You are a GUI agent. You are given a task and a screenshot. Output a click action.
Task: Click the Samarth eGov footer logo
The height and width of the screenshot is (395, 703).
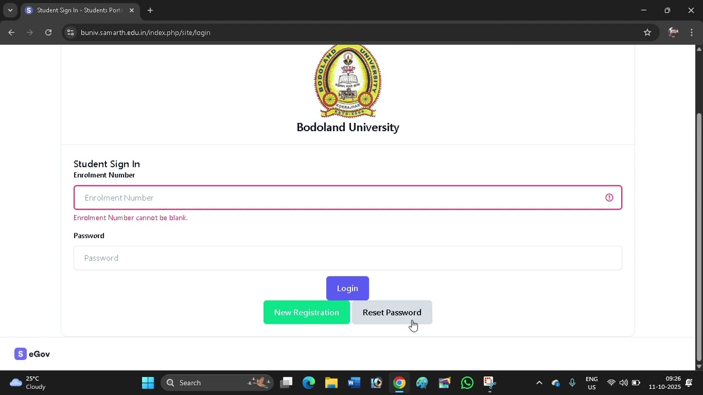pos(32,354)
